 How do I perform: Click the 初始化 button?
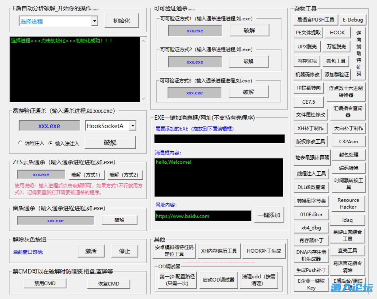(122, 21)
